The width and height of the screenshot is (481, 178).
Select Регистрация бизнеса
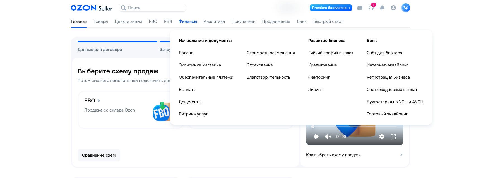(x=388, y=77)
